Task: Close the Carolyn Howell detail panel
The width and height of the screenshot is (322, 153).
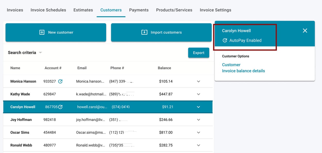Action: 305,30
